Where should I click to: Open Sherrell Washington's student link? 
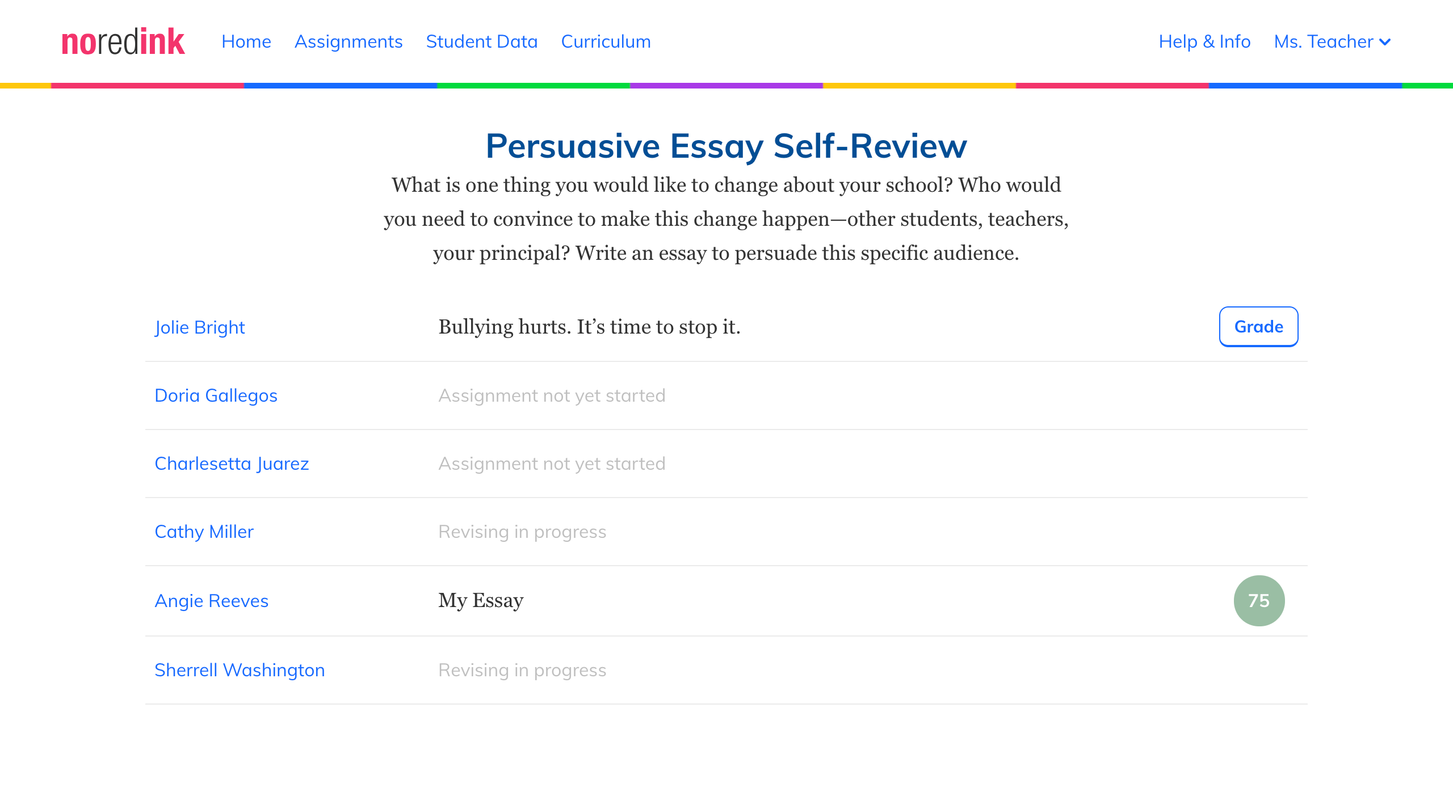[240, 670]
